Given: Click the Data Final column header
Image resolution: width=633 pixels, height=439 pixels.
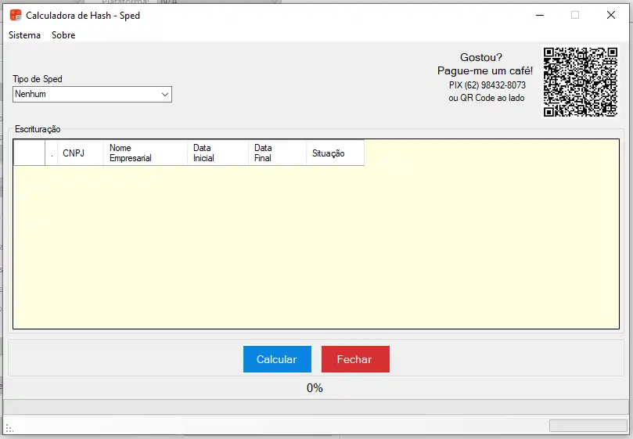Looking at the screenshot, I should click(x=277, y=153).
